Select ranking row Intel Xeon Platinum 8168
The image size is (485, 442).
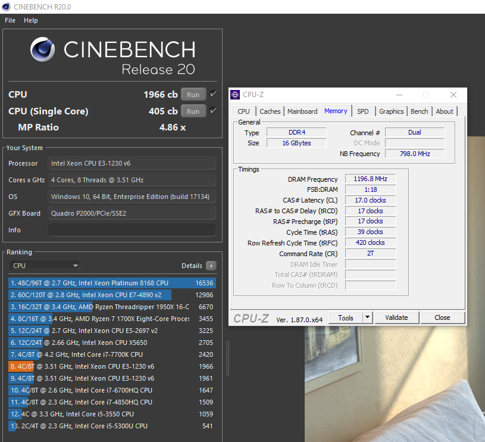[x=112, y=283]
